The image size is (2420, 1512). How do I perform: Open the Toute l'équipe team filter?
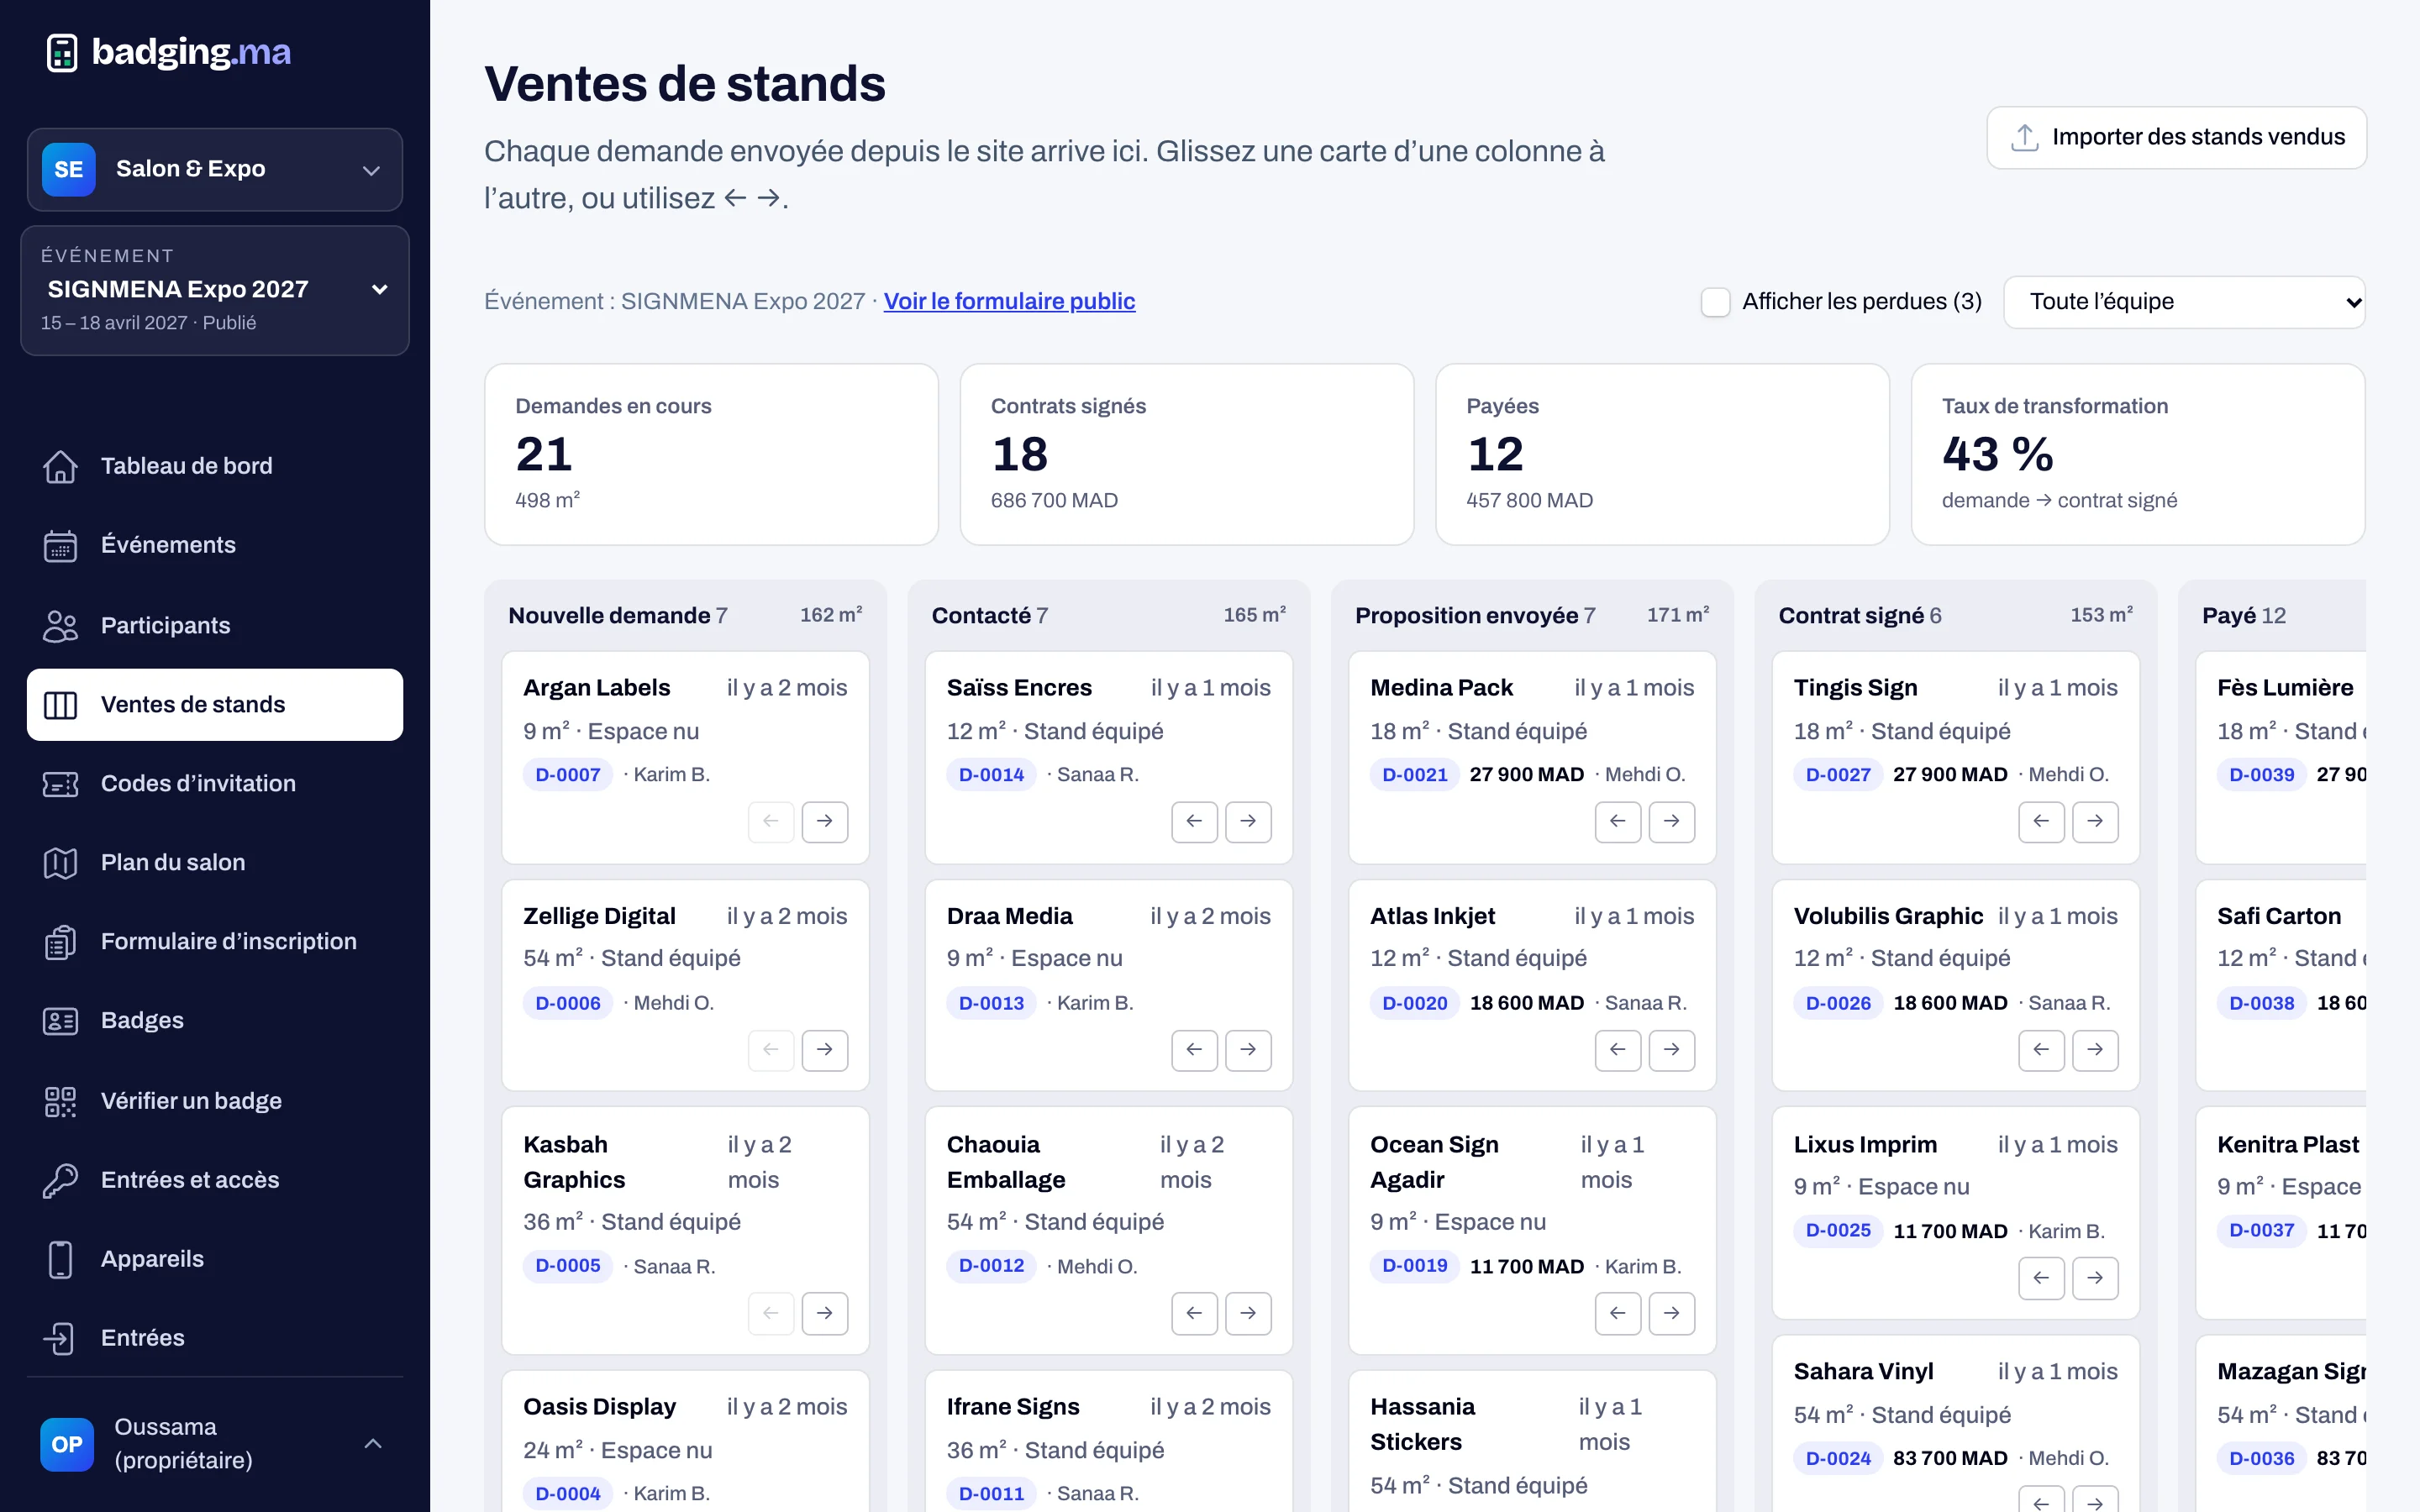[2185, 301]
